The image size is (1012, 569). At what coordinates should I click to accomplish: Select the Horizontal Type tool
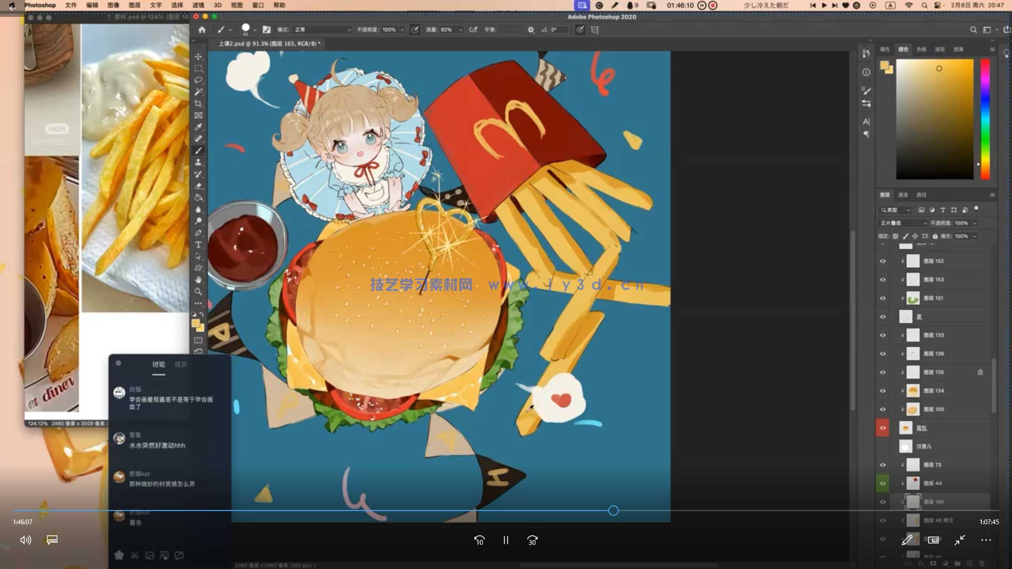click(x=198, y=245)
